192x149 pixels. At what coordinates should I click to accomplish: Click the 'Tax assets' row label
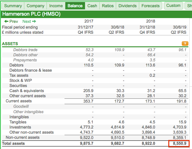click(x=19, y=76)
